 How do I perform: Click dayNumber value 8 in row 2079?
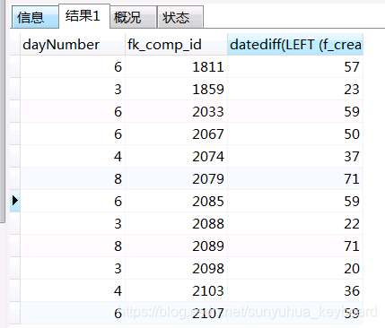[x=73, y=178]
